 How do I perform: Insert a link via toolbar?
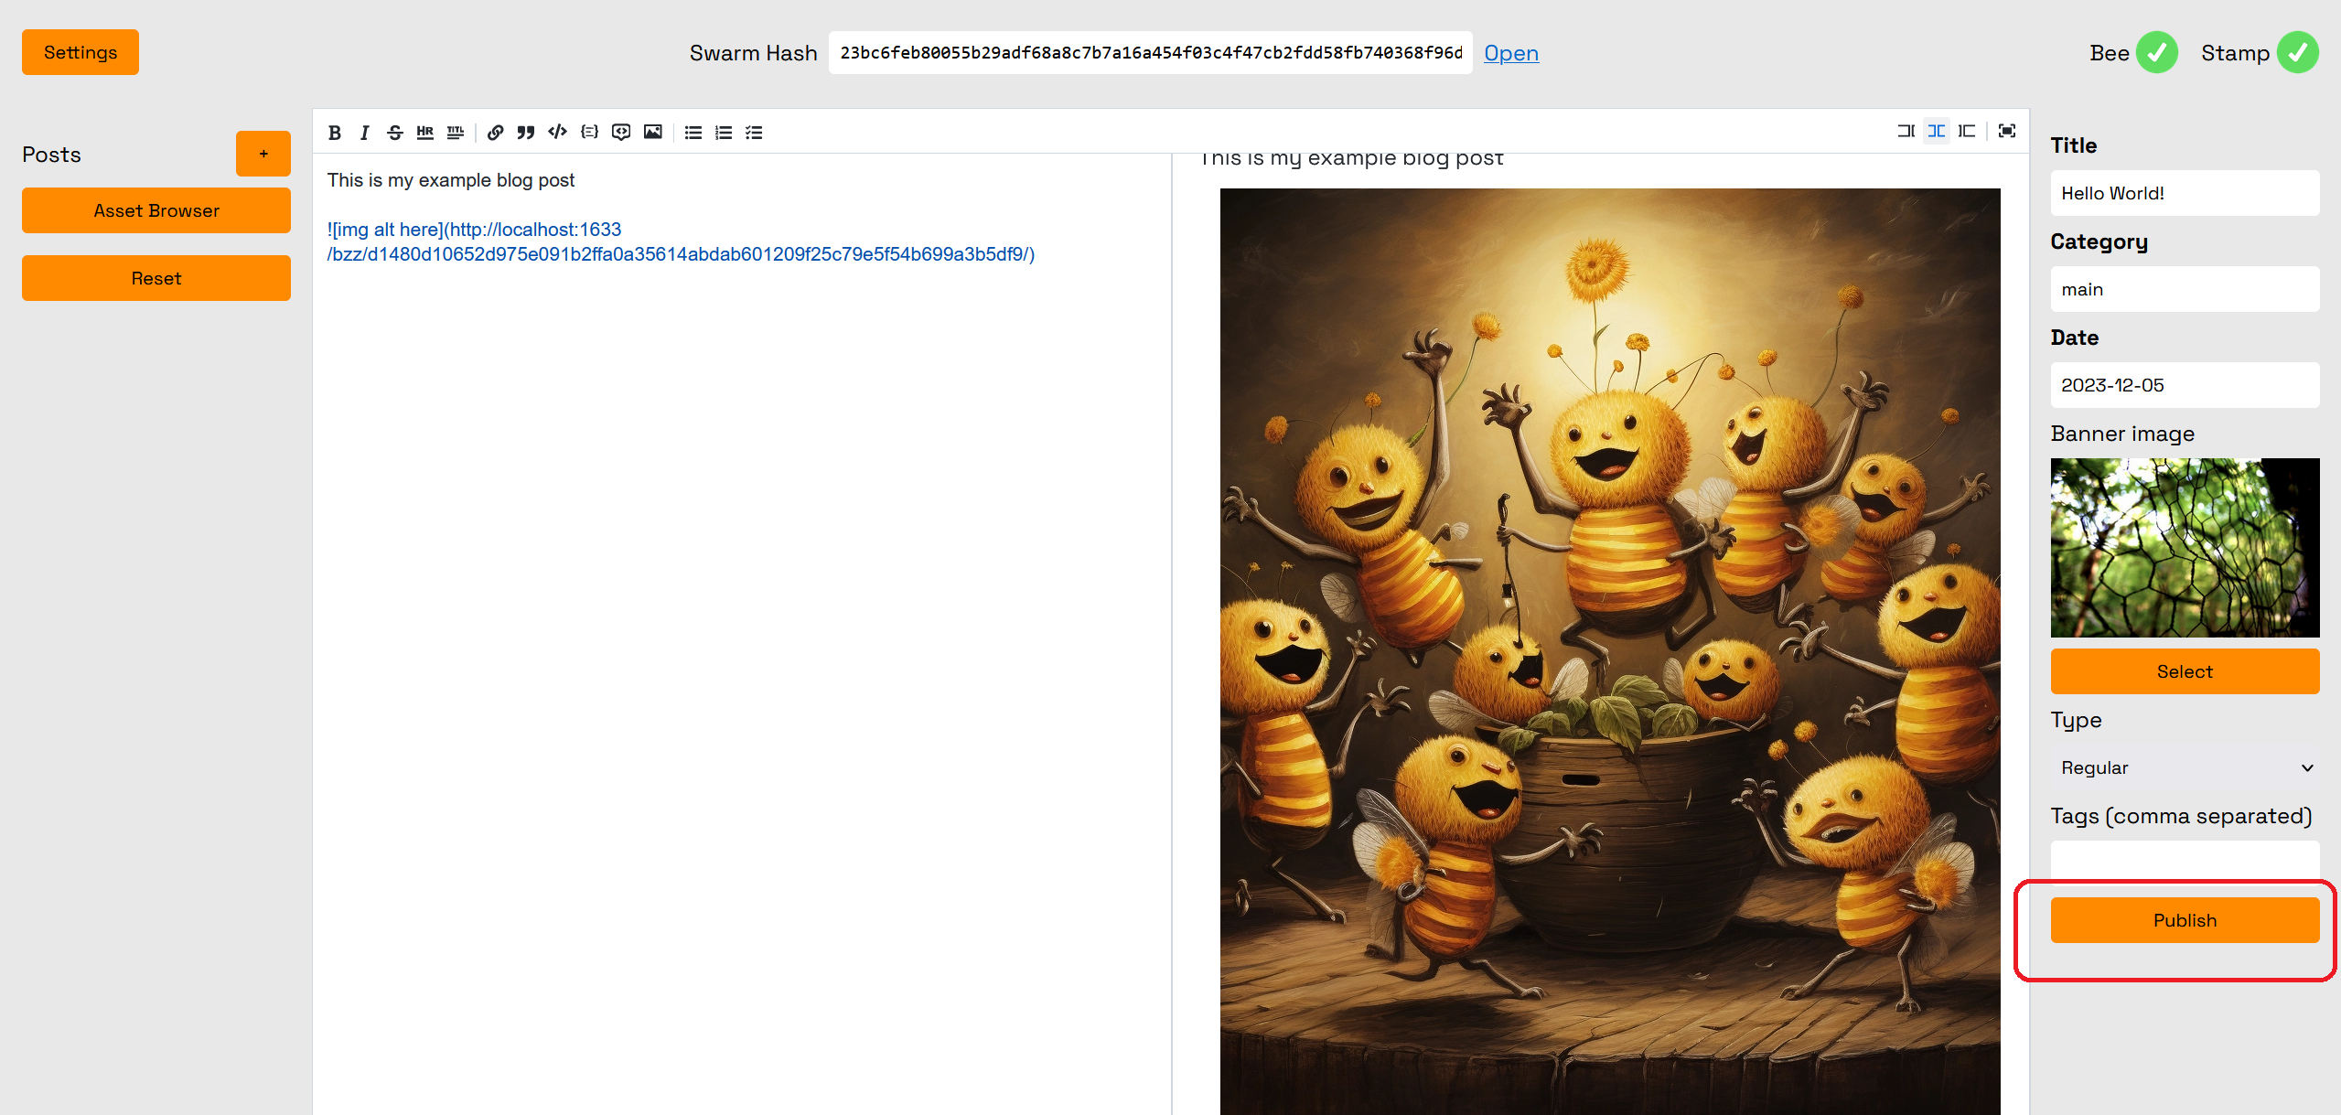pyautogui.click(x=495, y=133)
